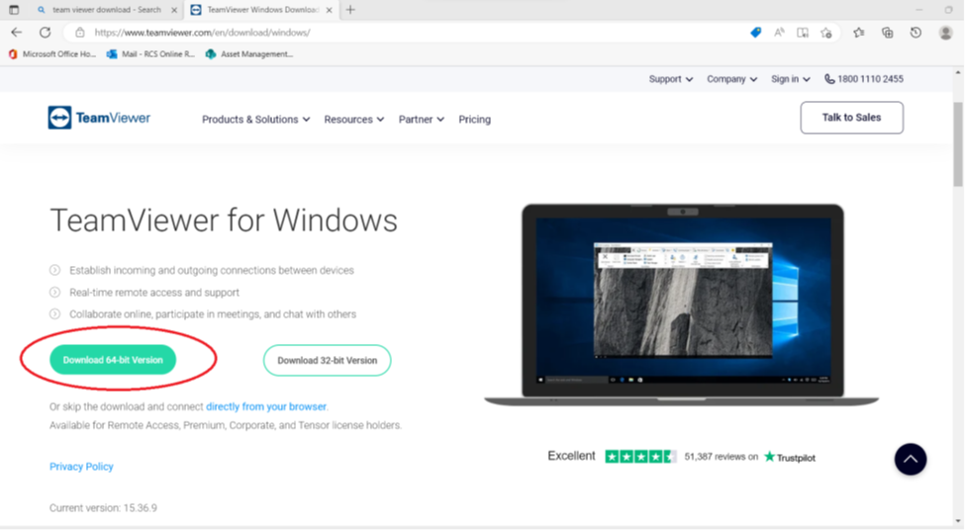Click the TeamViewer logo
This screenshot has height=530, width=965.
[x=99, y=118]
